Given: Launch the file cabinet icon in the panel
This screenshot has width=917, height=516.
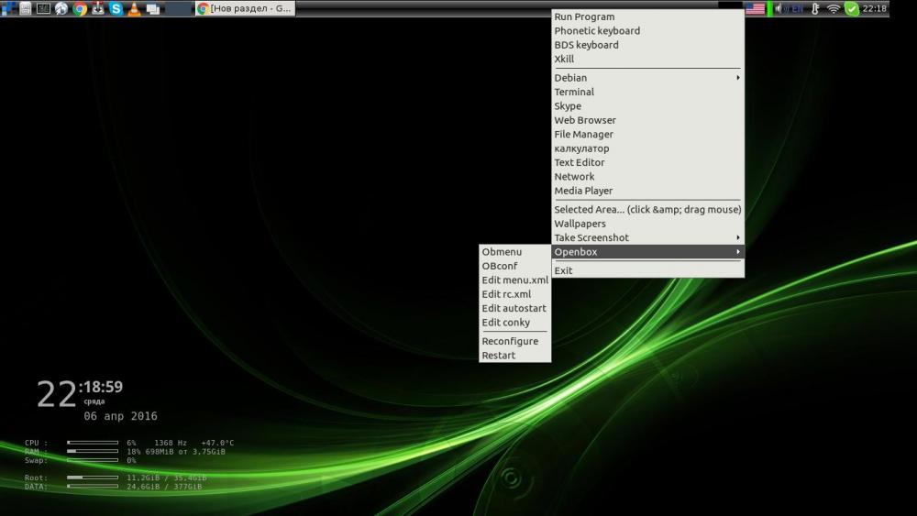Looking at the screenshot, I should tap(26, 8).
